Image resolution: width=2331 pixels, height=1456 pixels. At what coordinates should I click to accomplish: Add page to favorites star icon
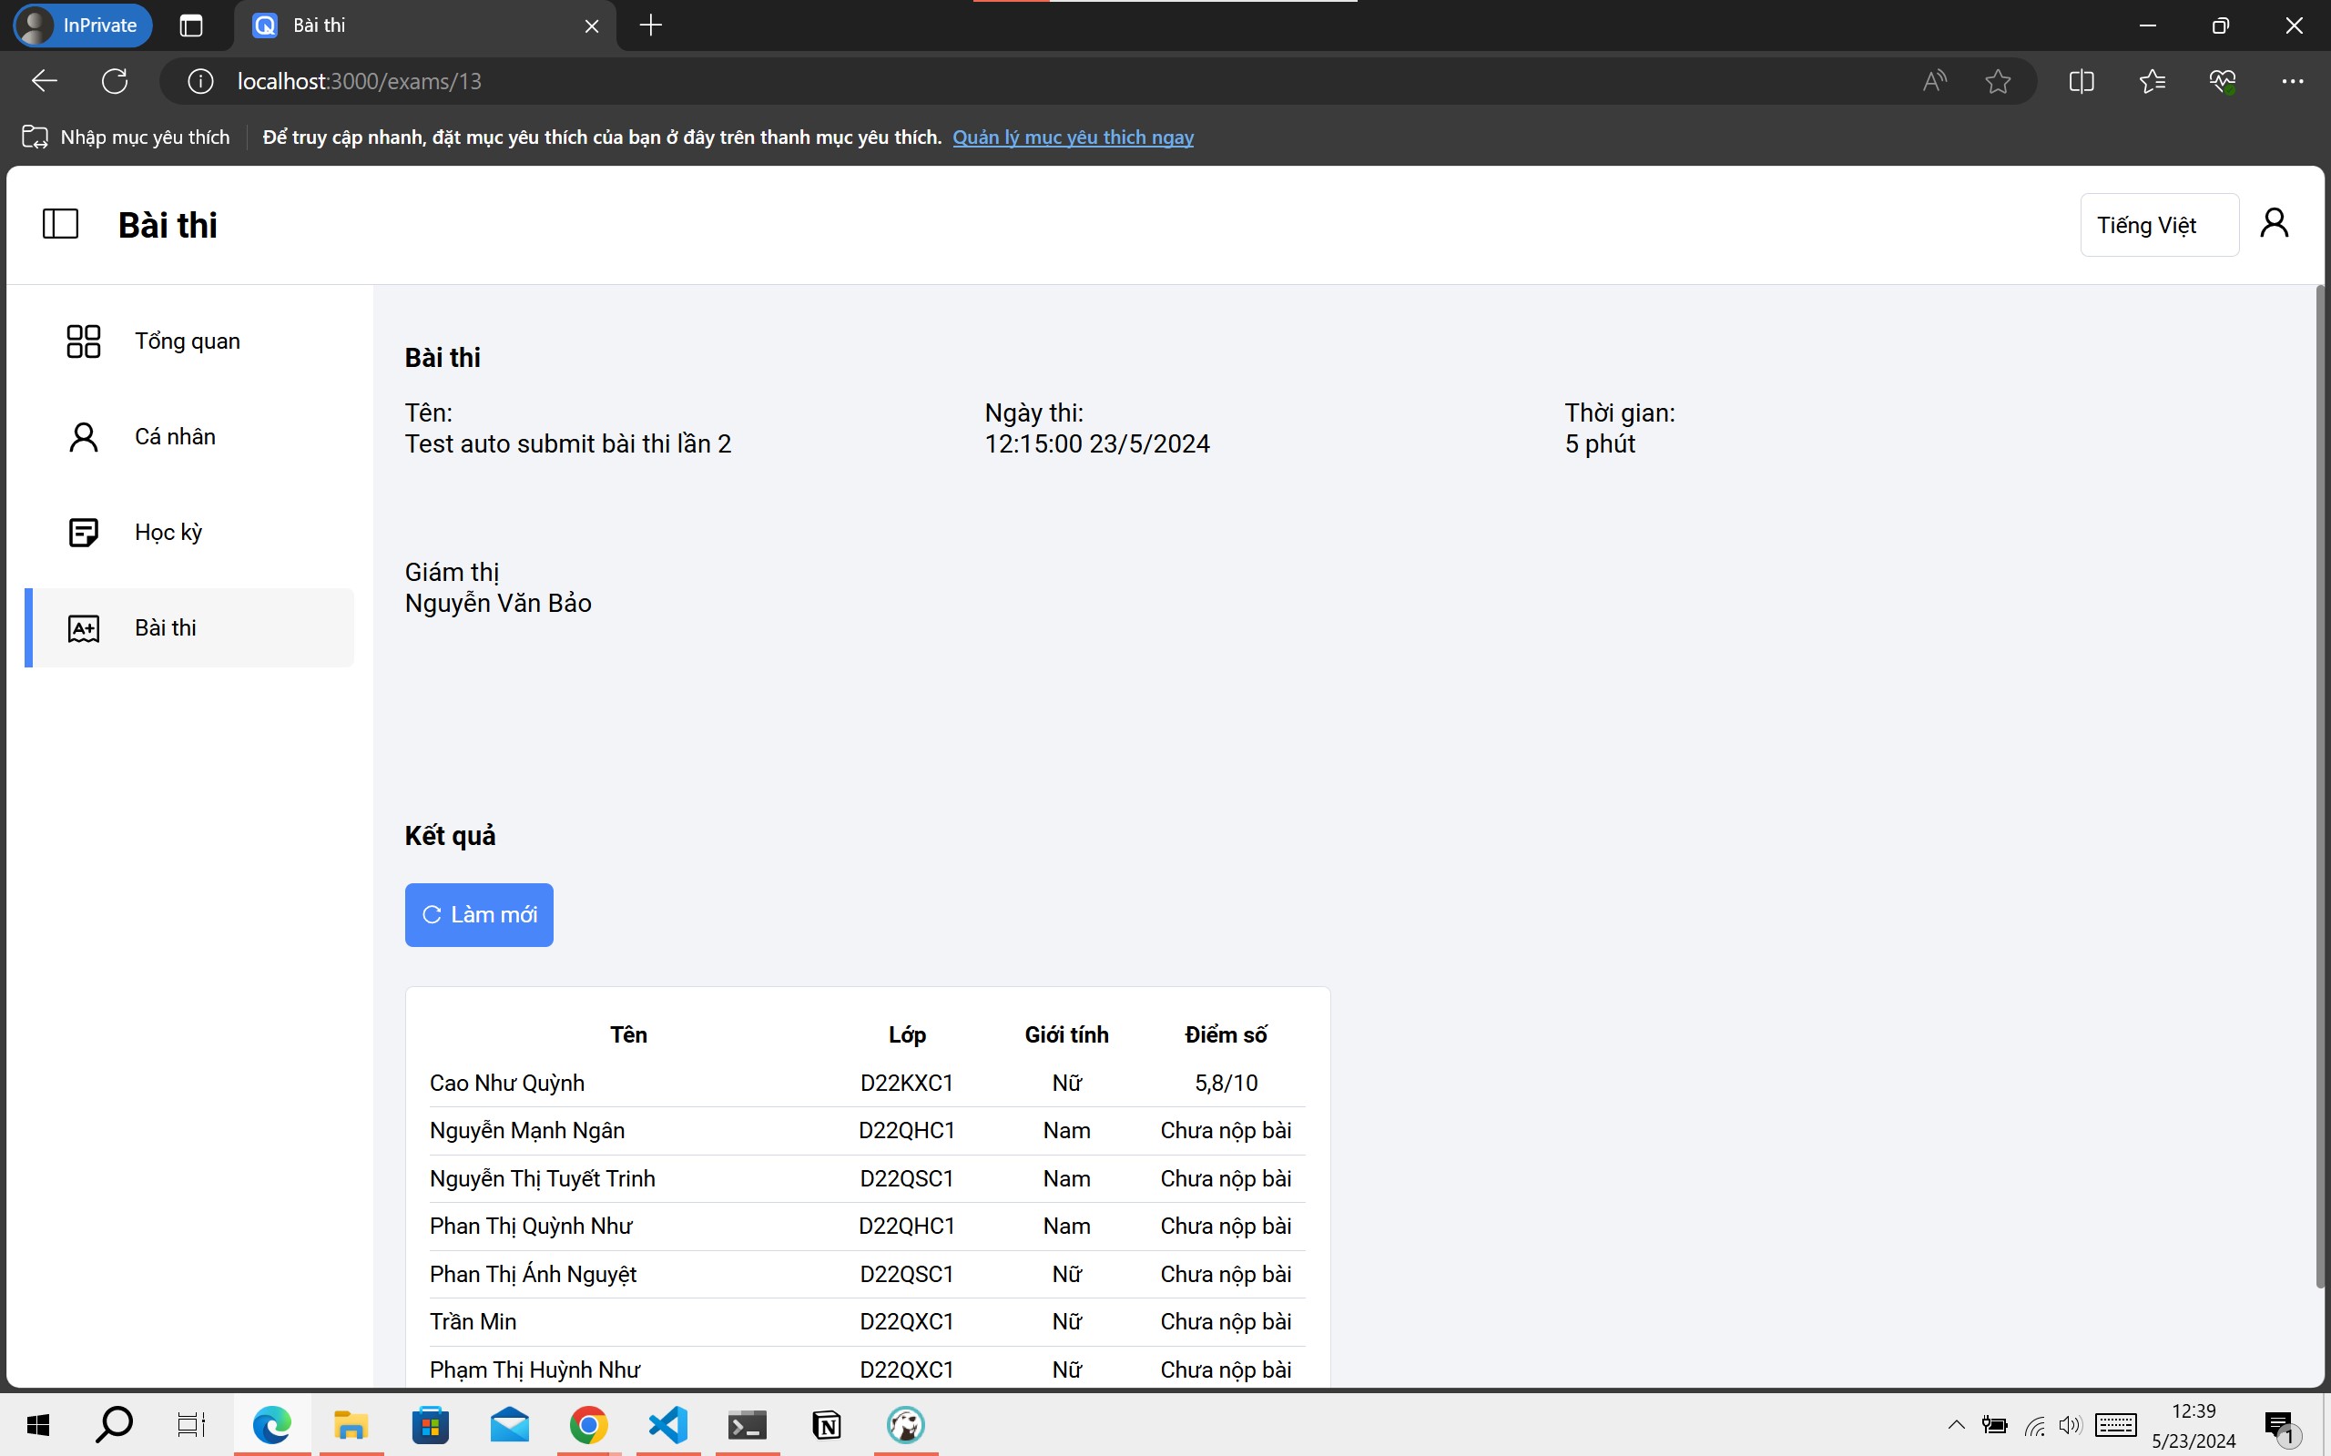coord(1998,82)
